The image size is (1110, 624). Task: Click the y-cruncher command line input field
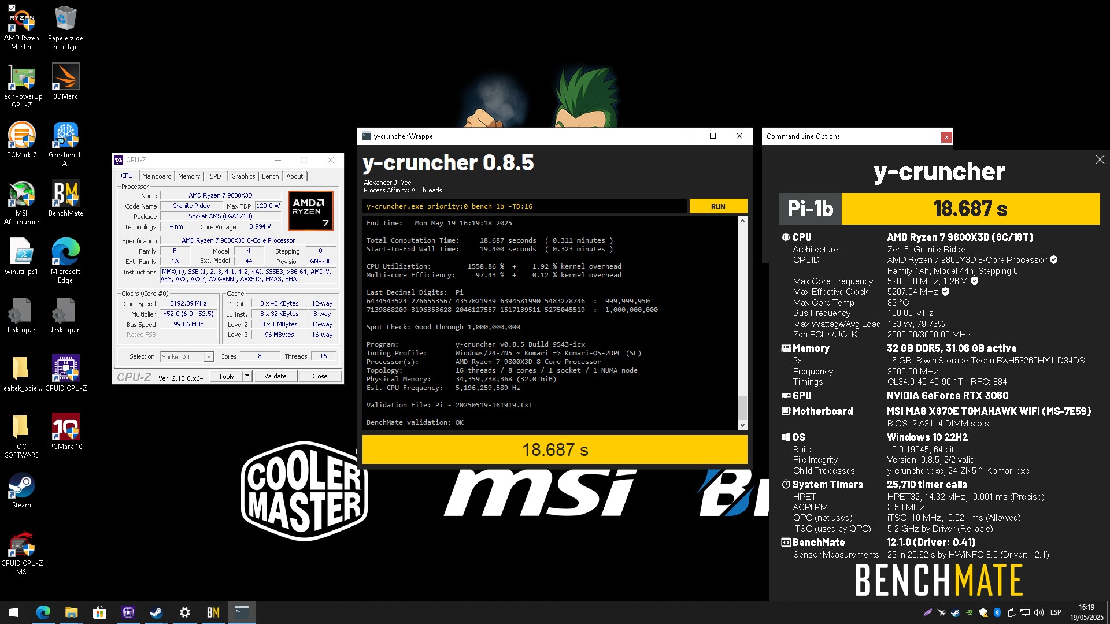click(x=525, y=206)
